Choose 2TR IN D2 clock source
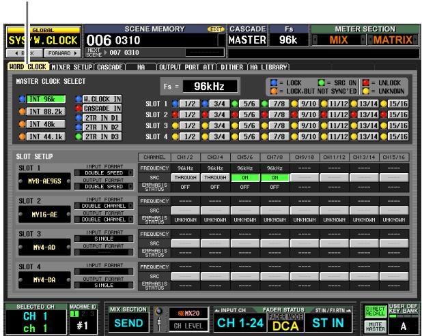422x336 pixels. pyautogui.click(x=102, y=127)
